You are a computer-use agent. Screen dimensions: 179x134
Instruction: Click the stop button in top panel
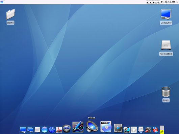click(x=153, y=2)
